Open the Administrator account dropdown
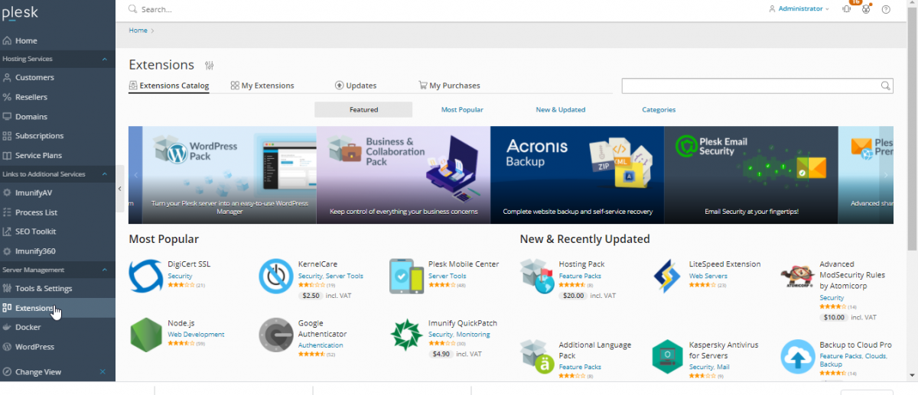This screenshot has height=395, width=918. (799, 9)
